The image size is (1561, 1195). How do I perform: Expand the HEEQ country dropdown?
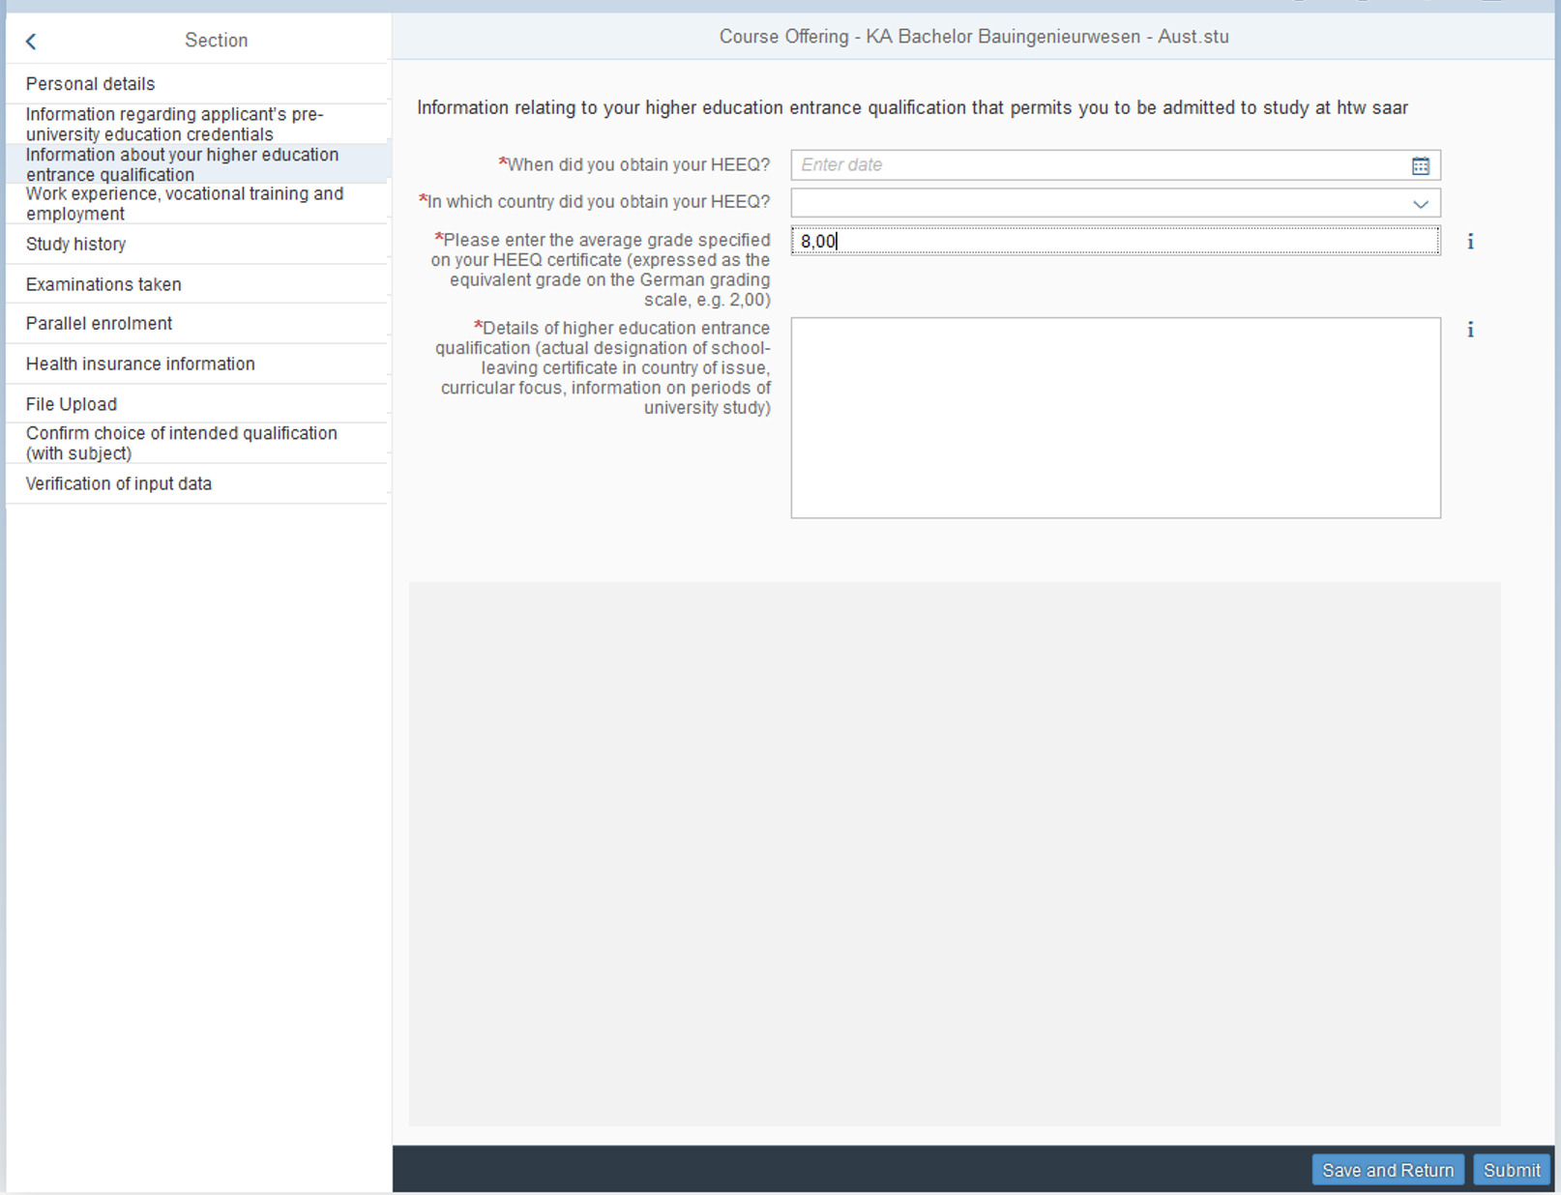(x=1420, y=203)
